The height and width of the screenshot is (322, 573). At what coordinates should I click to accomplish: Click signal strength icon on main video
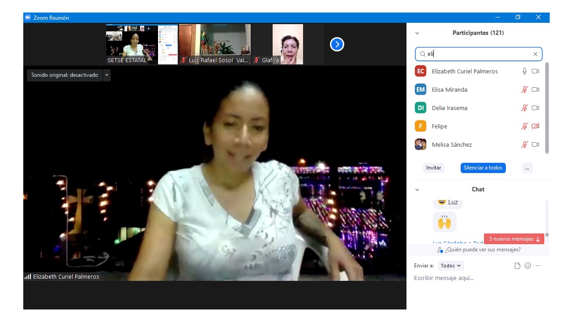tap(28, 276)
